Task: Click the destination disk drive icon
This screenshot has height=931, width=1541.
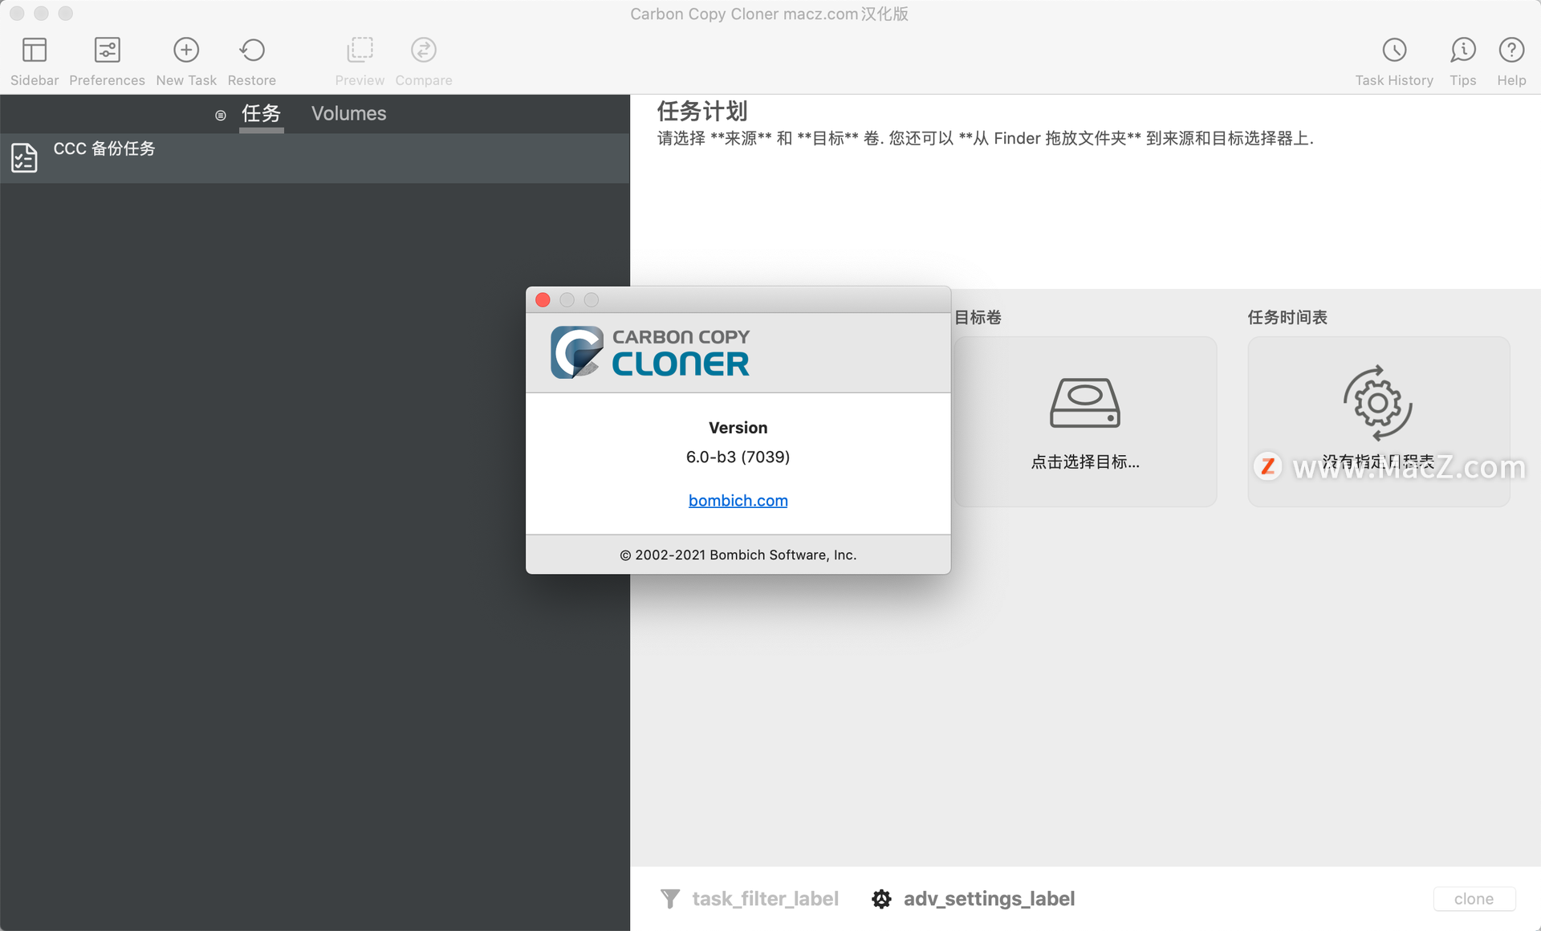Action: (x=1085, y=402)
